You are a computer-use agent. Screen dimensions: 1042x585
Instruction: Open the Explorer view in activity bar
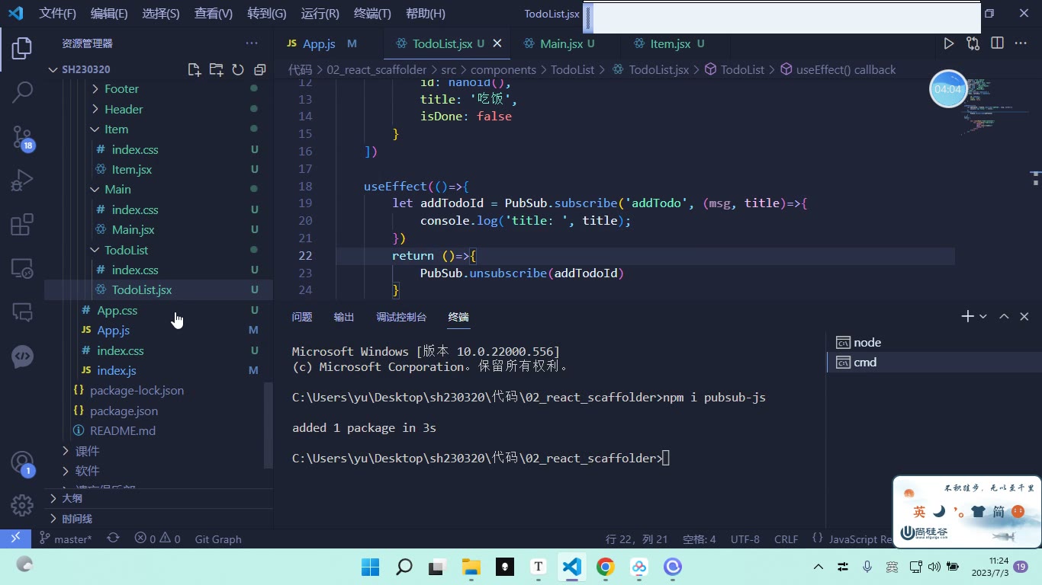22,48
